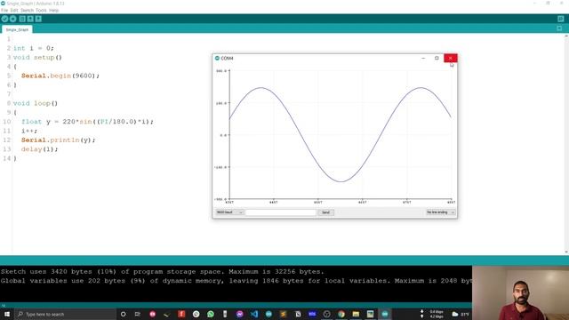Click the serial plotter text input field

[x=281, y=212]
